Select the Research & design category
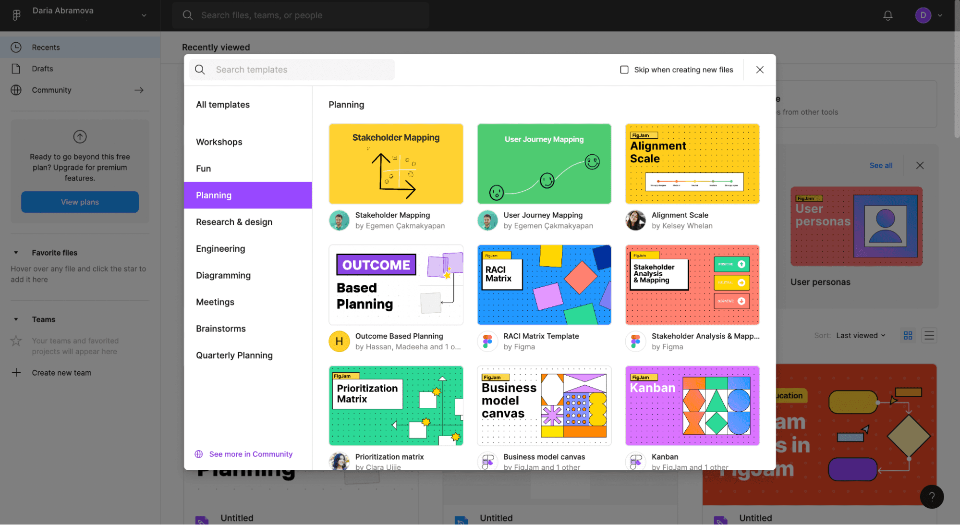Image resolution: width=960 pixels, height=525 pixels. pos(248,222)
